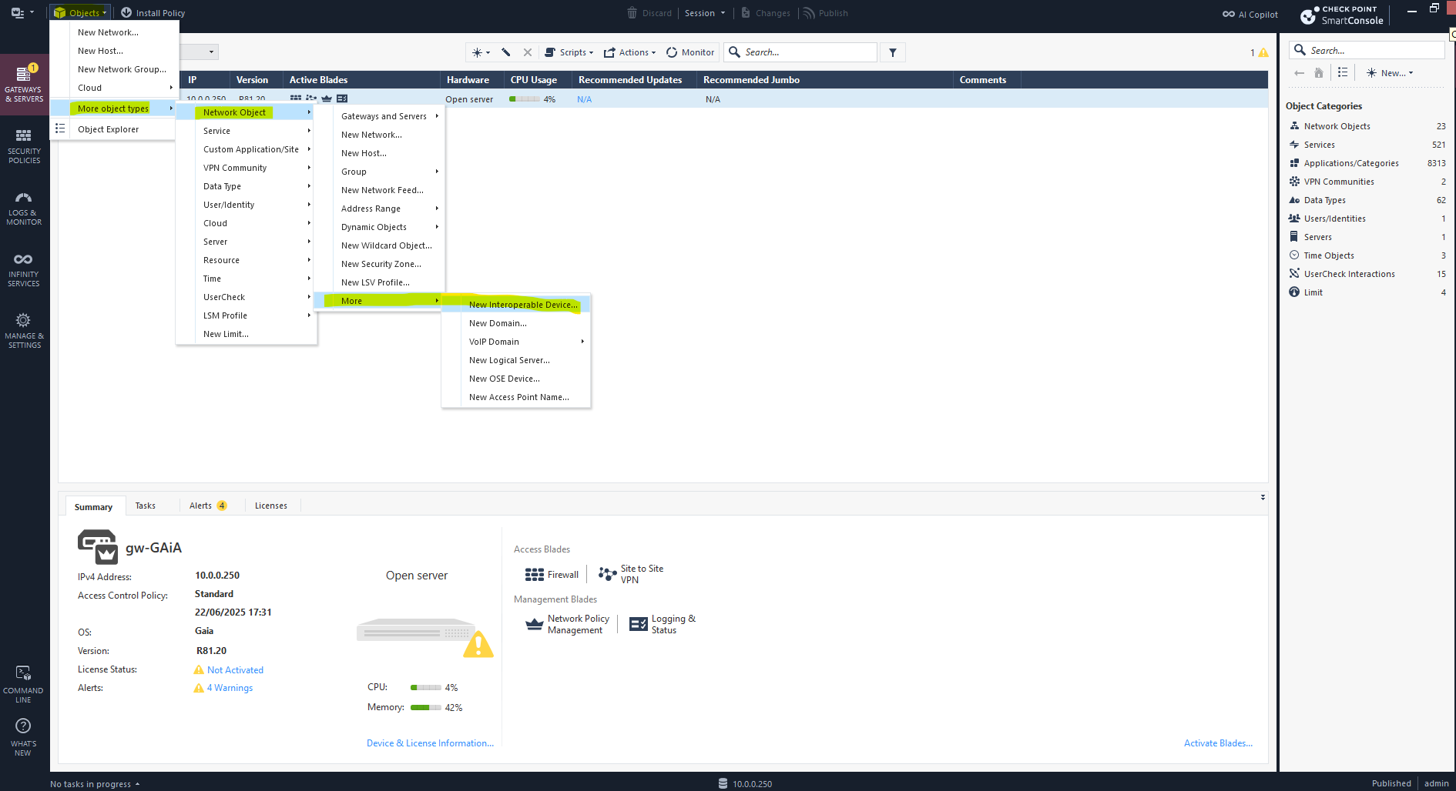Open the Manage & Settings view

25,331
